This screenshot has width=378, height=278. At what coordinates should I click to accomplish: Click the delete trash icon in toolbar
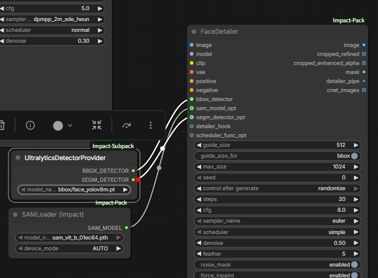[x=2, y=125]
